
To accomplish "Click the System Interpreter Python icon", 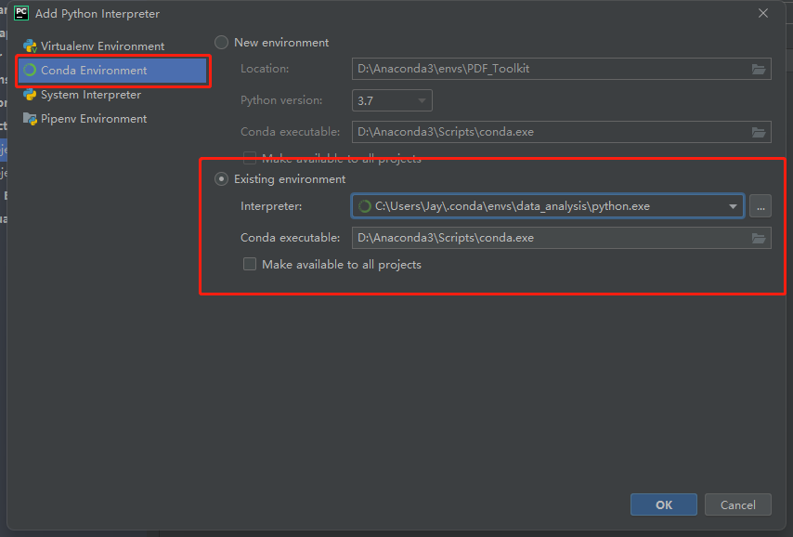I will (30, 95).
